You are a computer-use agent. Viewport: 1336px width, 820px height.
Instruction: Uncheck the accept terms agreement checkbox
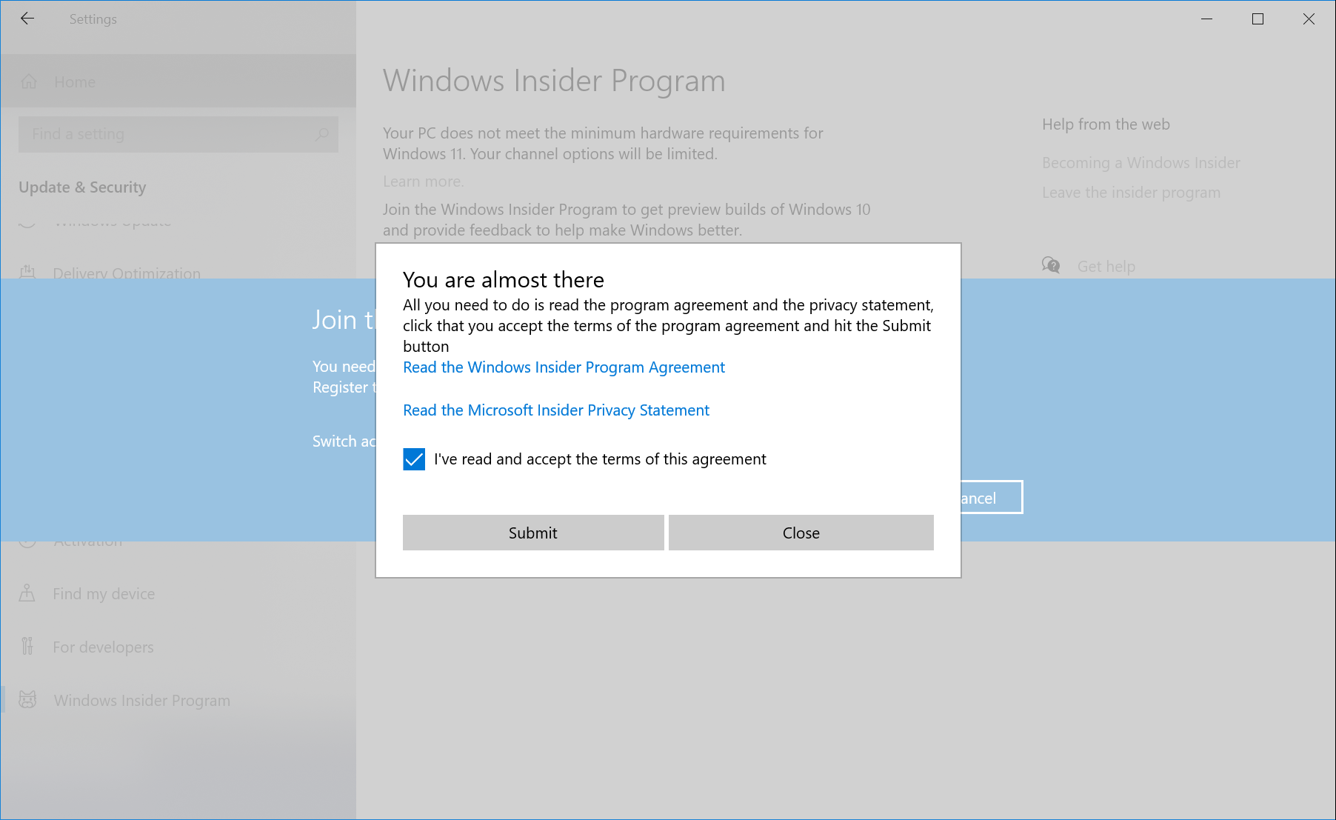point(414,459)
